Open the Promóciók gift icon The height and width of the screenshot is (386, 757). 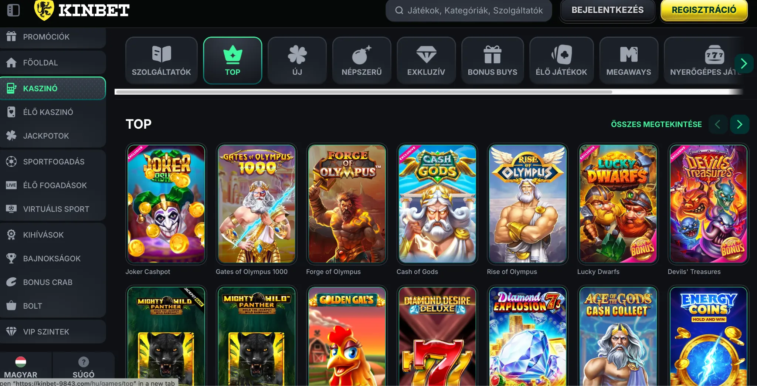click(x=11, y=36)
